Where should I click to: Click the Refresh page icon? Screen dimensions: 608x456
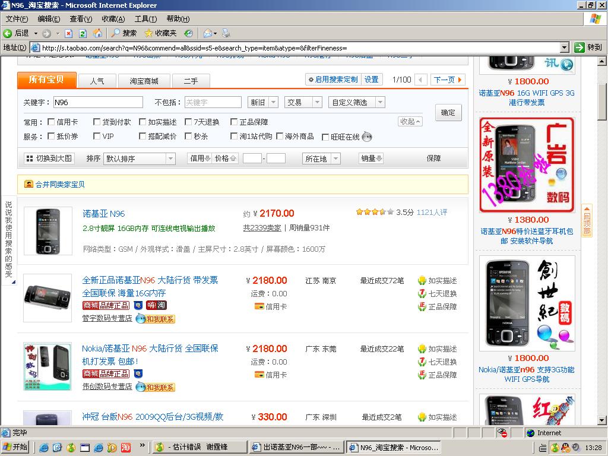83,33
